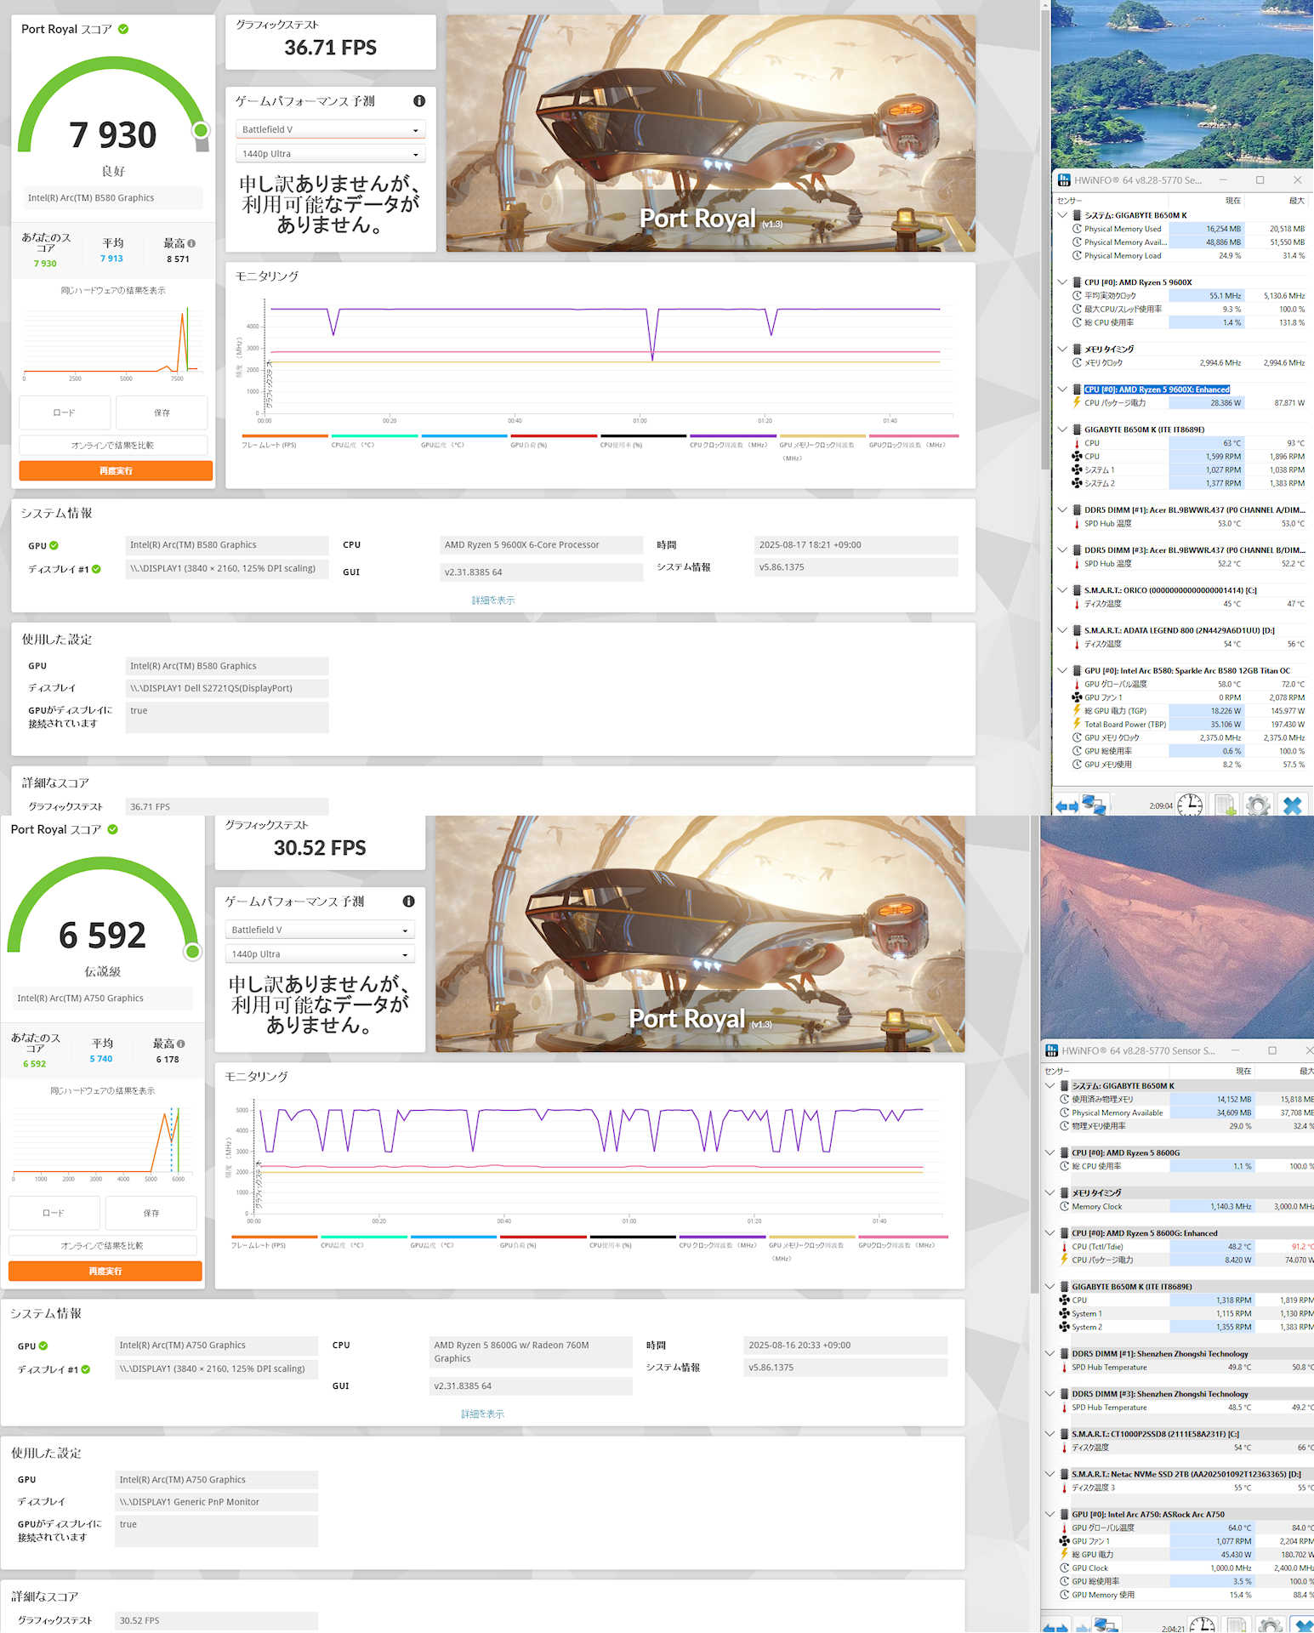Open the network monitors icon in upper HWiNFO toolbar
The height and width of the screenshot is (1633, 1314).
(x=1095, y=805)
